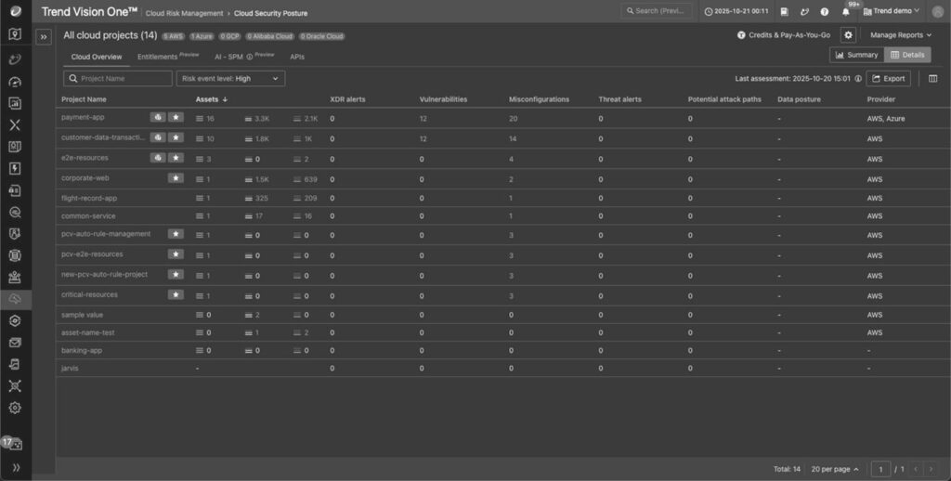Open the payment-app project
The image size is (951, 481).
(83, 117)
